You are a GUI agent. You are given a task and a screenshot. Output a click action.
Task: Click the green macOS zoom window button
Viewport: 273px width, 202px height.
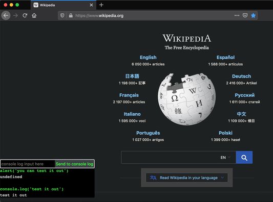17,5
